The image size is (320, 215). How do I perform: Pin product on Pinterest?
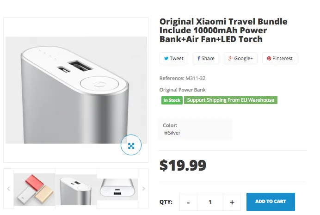pyautogui.click(x=280, y=58)
